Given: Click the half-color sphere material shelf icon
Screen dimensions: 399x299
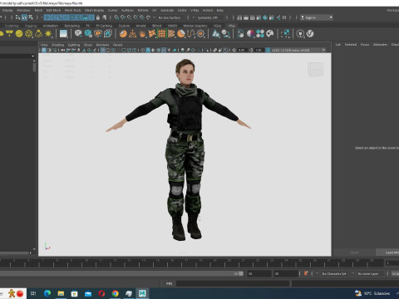Looking at the screenshot, I should coord(250,34).
